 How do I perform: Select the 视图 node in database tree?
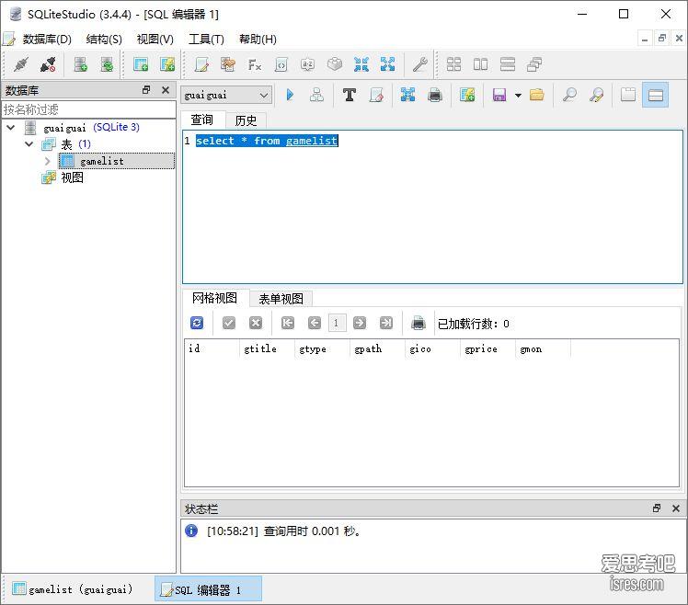72,177
